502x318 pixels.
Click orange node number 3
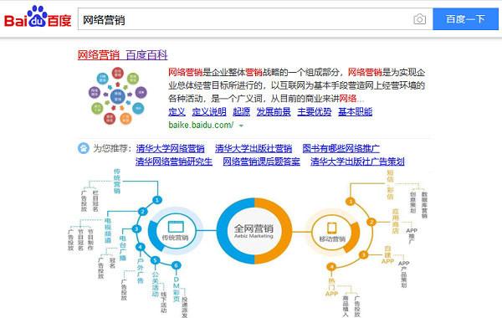[363, 255]
